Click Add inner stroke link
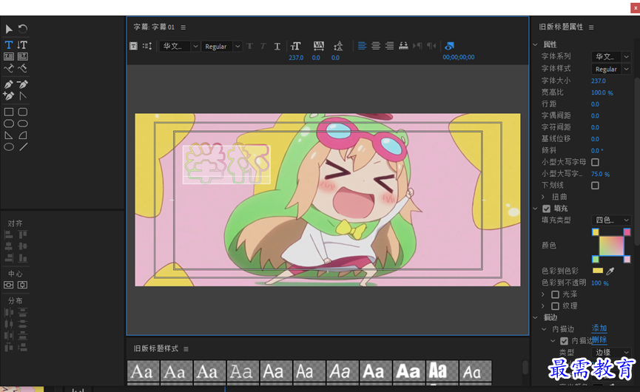Viewport: 640px width, 392px height. click(x=599, y=328)
